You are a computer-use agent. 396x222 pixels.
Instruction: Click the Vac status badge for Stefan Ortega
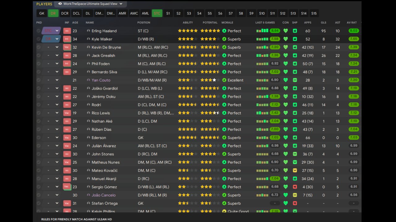tap(67, 203)
